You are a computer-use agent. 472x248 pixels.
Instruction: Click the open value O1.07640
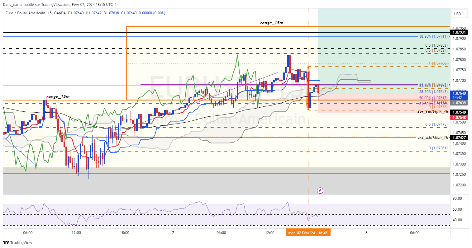(x=76, y=13)
